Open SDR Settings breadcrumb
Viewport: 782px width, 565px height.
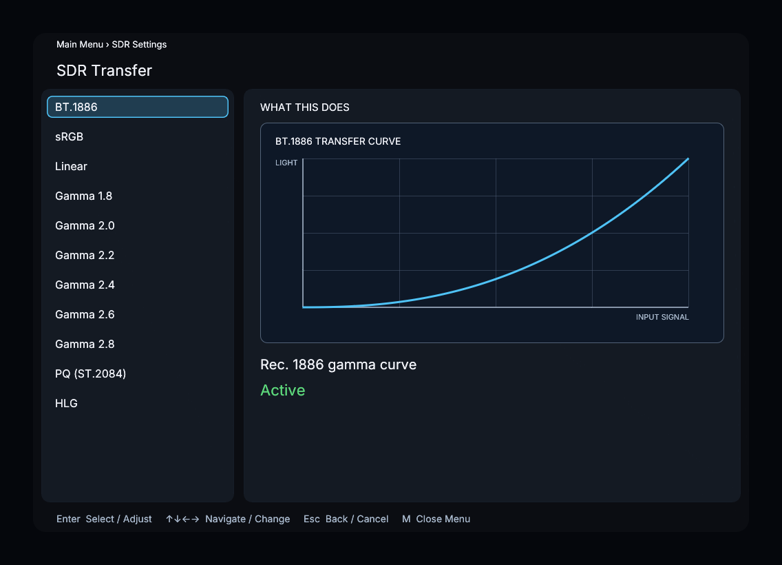point(139,44)
